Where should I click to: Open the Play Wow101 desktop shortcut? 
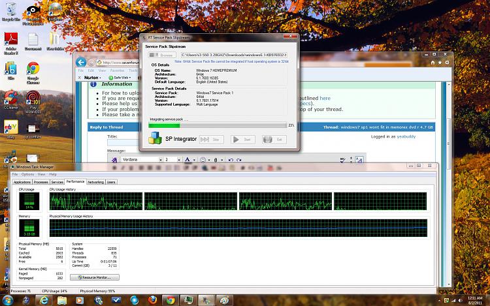(x=33, y=101)
